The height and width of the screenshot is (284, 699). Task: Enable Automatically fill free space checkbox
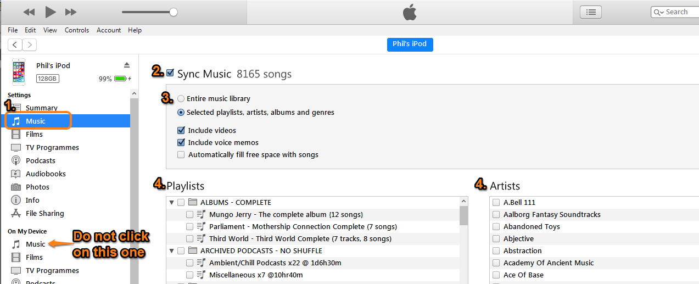(181, 154)
